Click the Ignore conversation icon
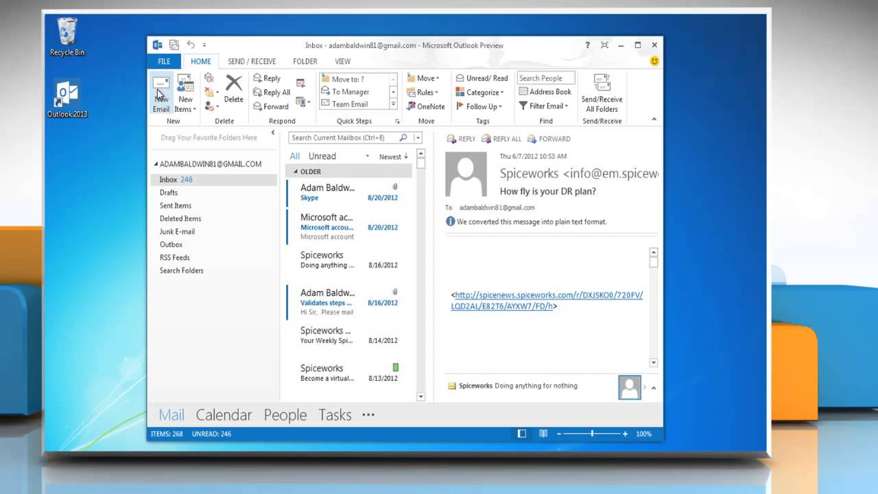 click(209, 78)
